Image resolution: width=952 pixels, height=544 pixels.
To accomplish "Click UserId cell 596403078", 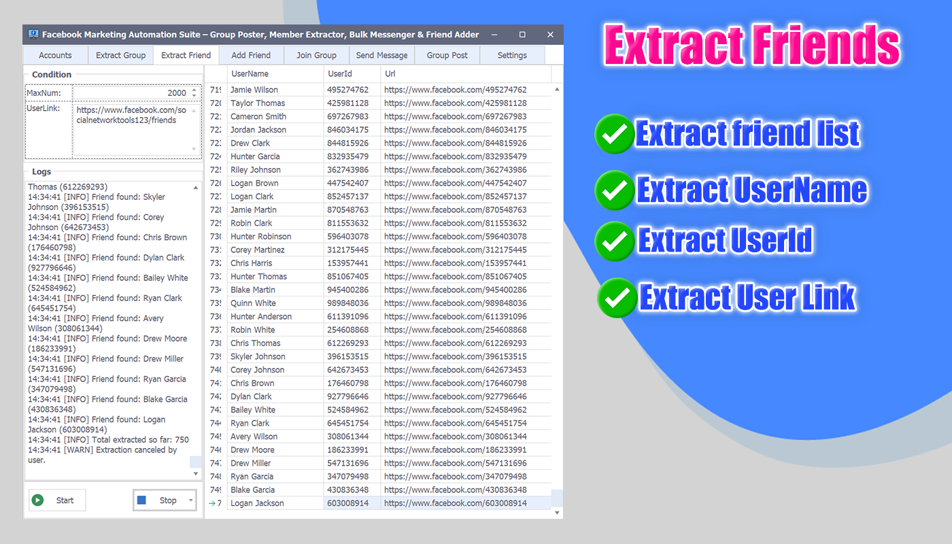I will point(352,237).
